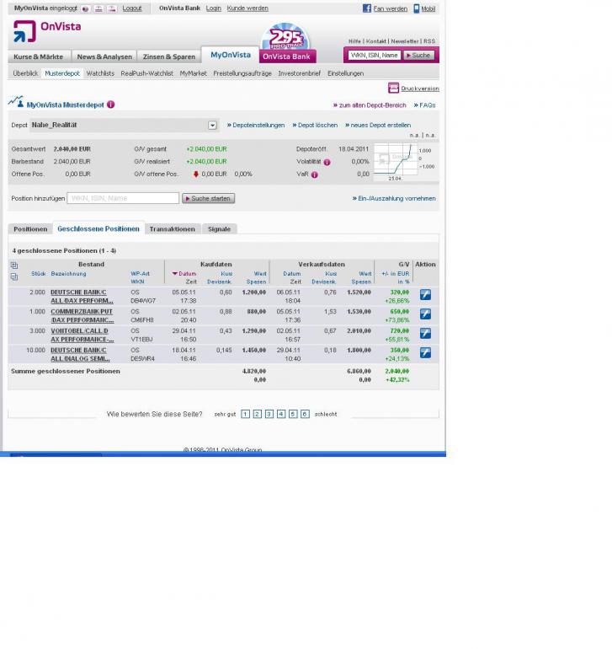Open the OnVista Bank tab
This screenshot has width=612, height=649.
286,56
